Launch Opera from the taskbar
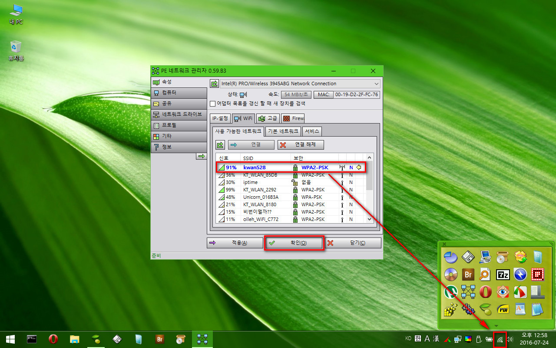The height and width of the screenshot is (348, 556). [53, 339]
